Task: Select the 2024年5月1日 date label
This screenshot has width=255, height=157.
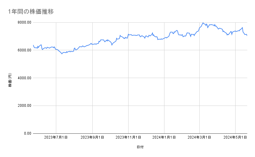Action: click(x=236, y=137)
